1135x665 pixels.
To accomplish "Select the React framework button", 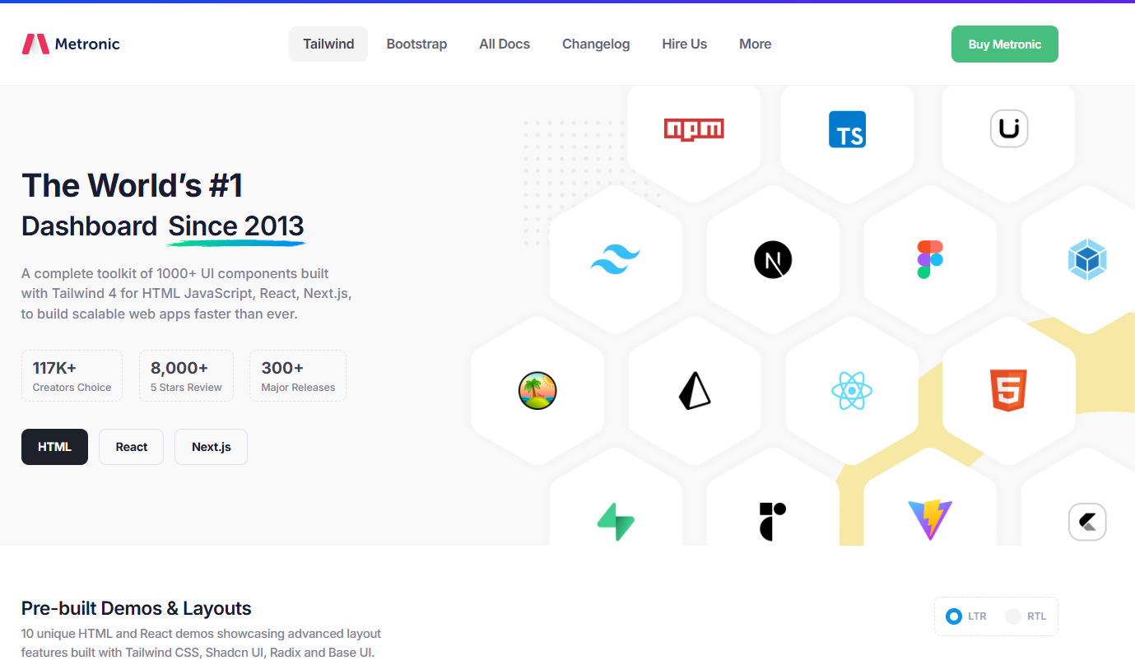I will pyautogui.click(x=132, y=447).
